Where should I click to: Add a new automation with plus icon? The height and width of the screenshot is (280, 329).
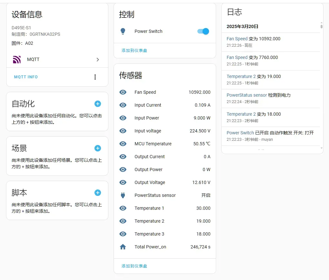(x=98, y=104)
